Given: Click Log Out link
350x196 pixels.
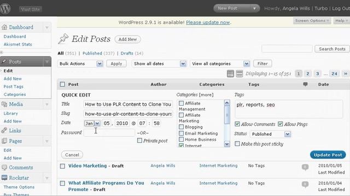Looking at the screenshot, I should (341, 9).
